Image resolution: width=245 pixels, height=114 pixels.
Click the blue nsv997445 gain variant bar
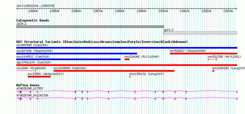point(127,48)
